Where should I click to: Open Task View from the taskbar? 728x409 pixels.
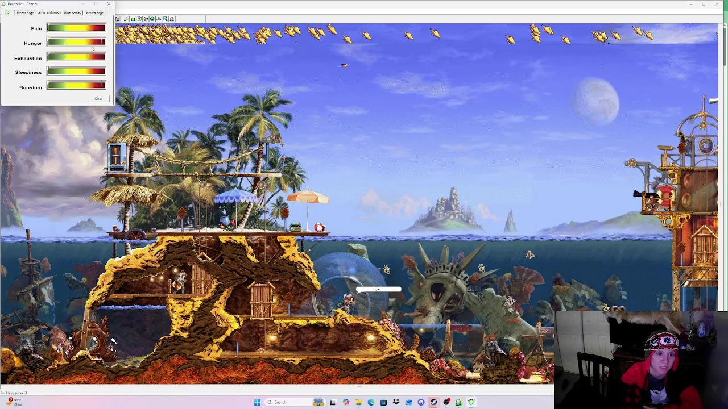pyautogui.click(x=332, y=402)
